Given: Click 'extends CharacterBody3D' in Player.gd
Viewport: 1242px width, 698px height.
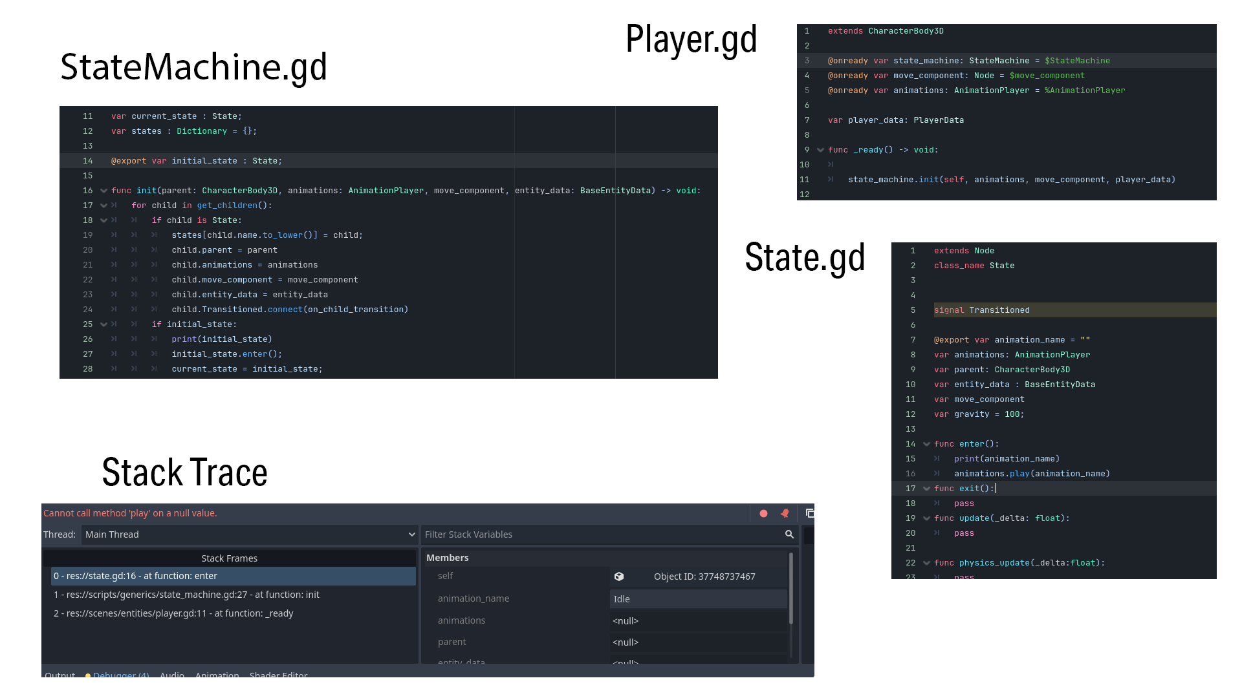Looking at the screenshot, I should pyautogui.click(x=886, y=31).
